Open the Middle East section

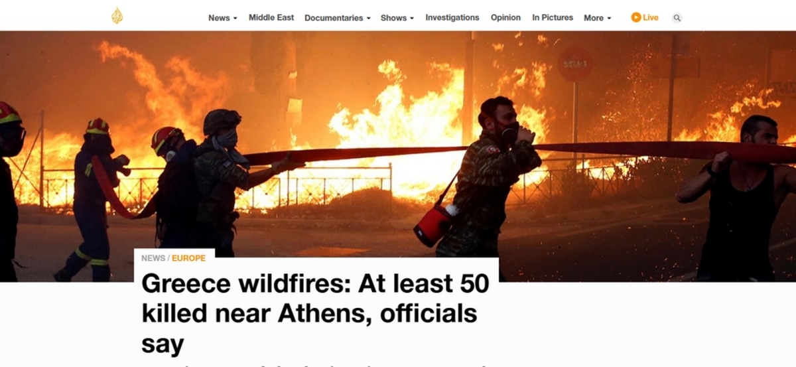click(x=271, y=17)
